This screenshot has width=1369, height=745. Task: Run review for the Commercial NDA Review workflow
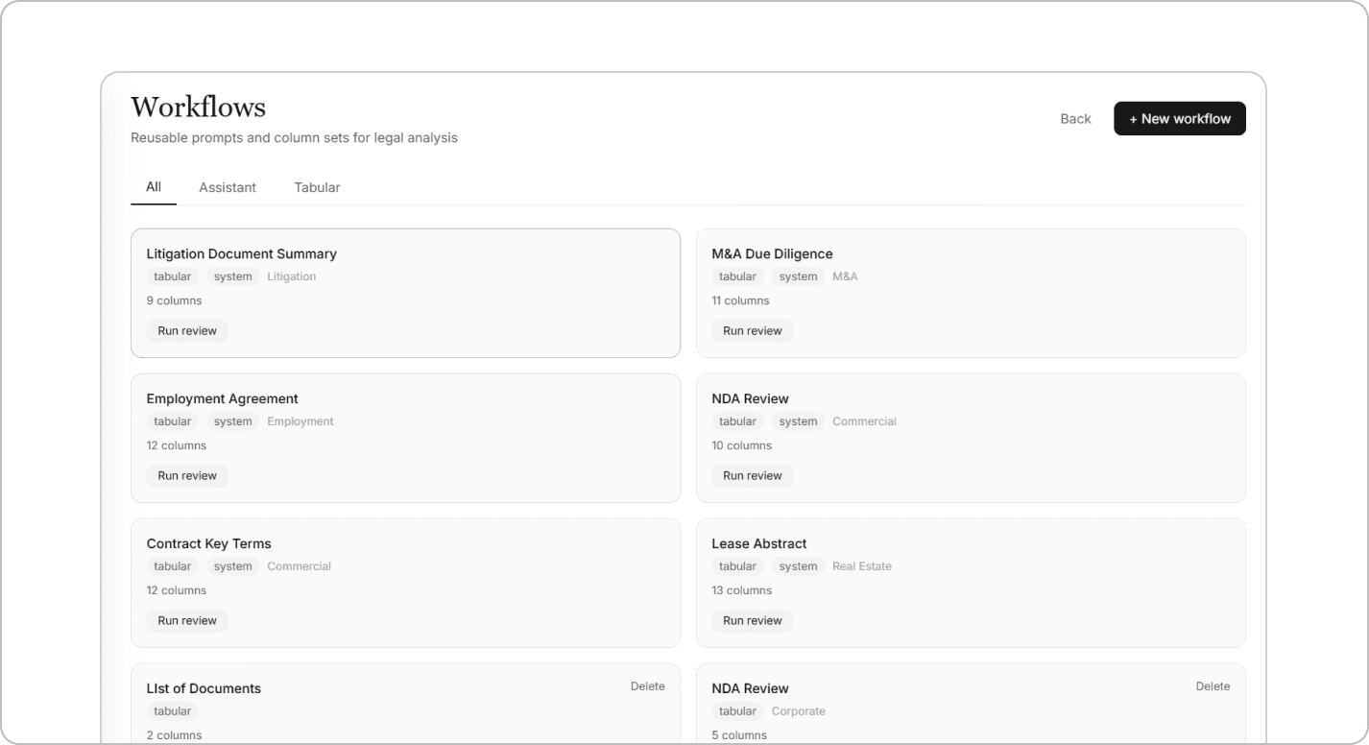click(753, 475)
